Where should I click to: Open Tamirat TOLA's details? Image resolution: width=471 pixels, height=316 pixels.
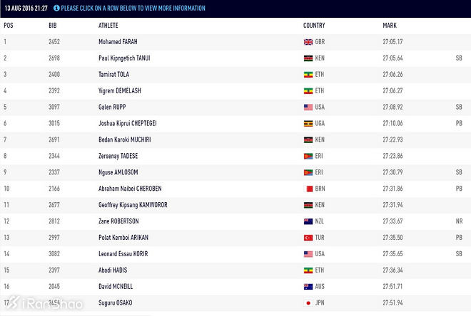point(114,75)
